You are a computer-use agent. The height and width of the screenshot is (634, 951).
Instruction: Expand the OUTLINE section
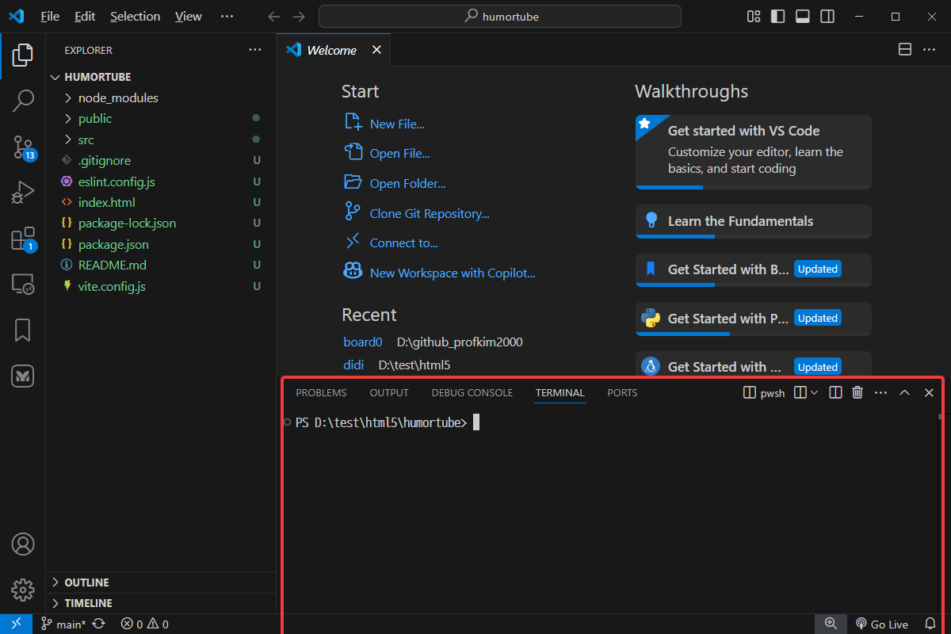86,582
